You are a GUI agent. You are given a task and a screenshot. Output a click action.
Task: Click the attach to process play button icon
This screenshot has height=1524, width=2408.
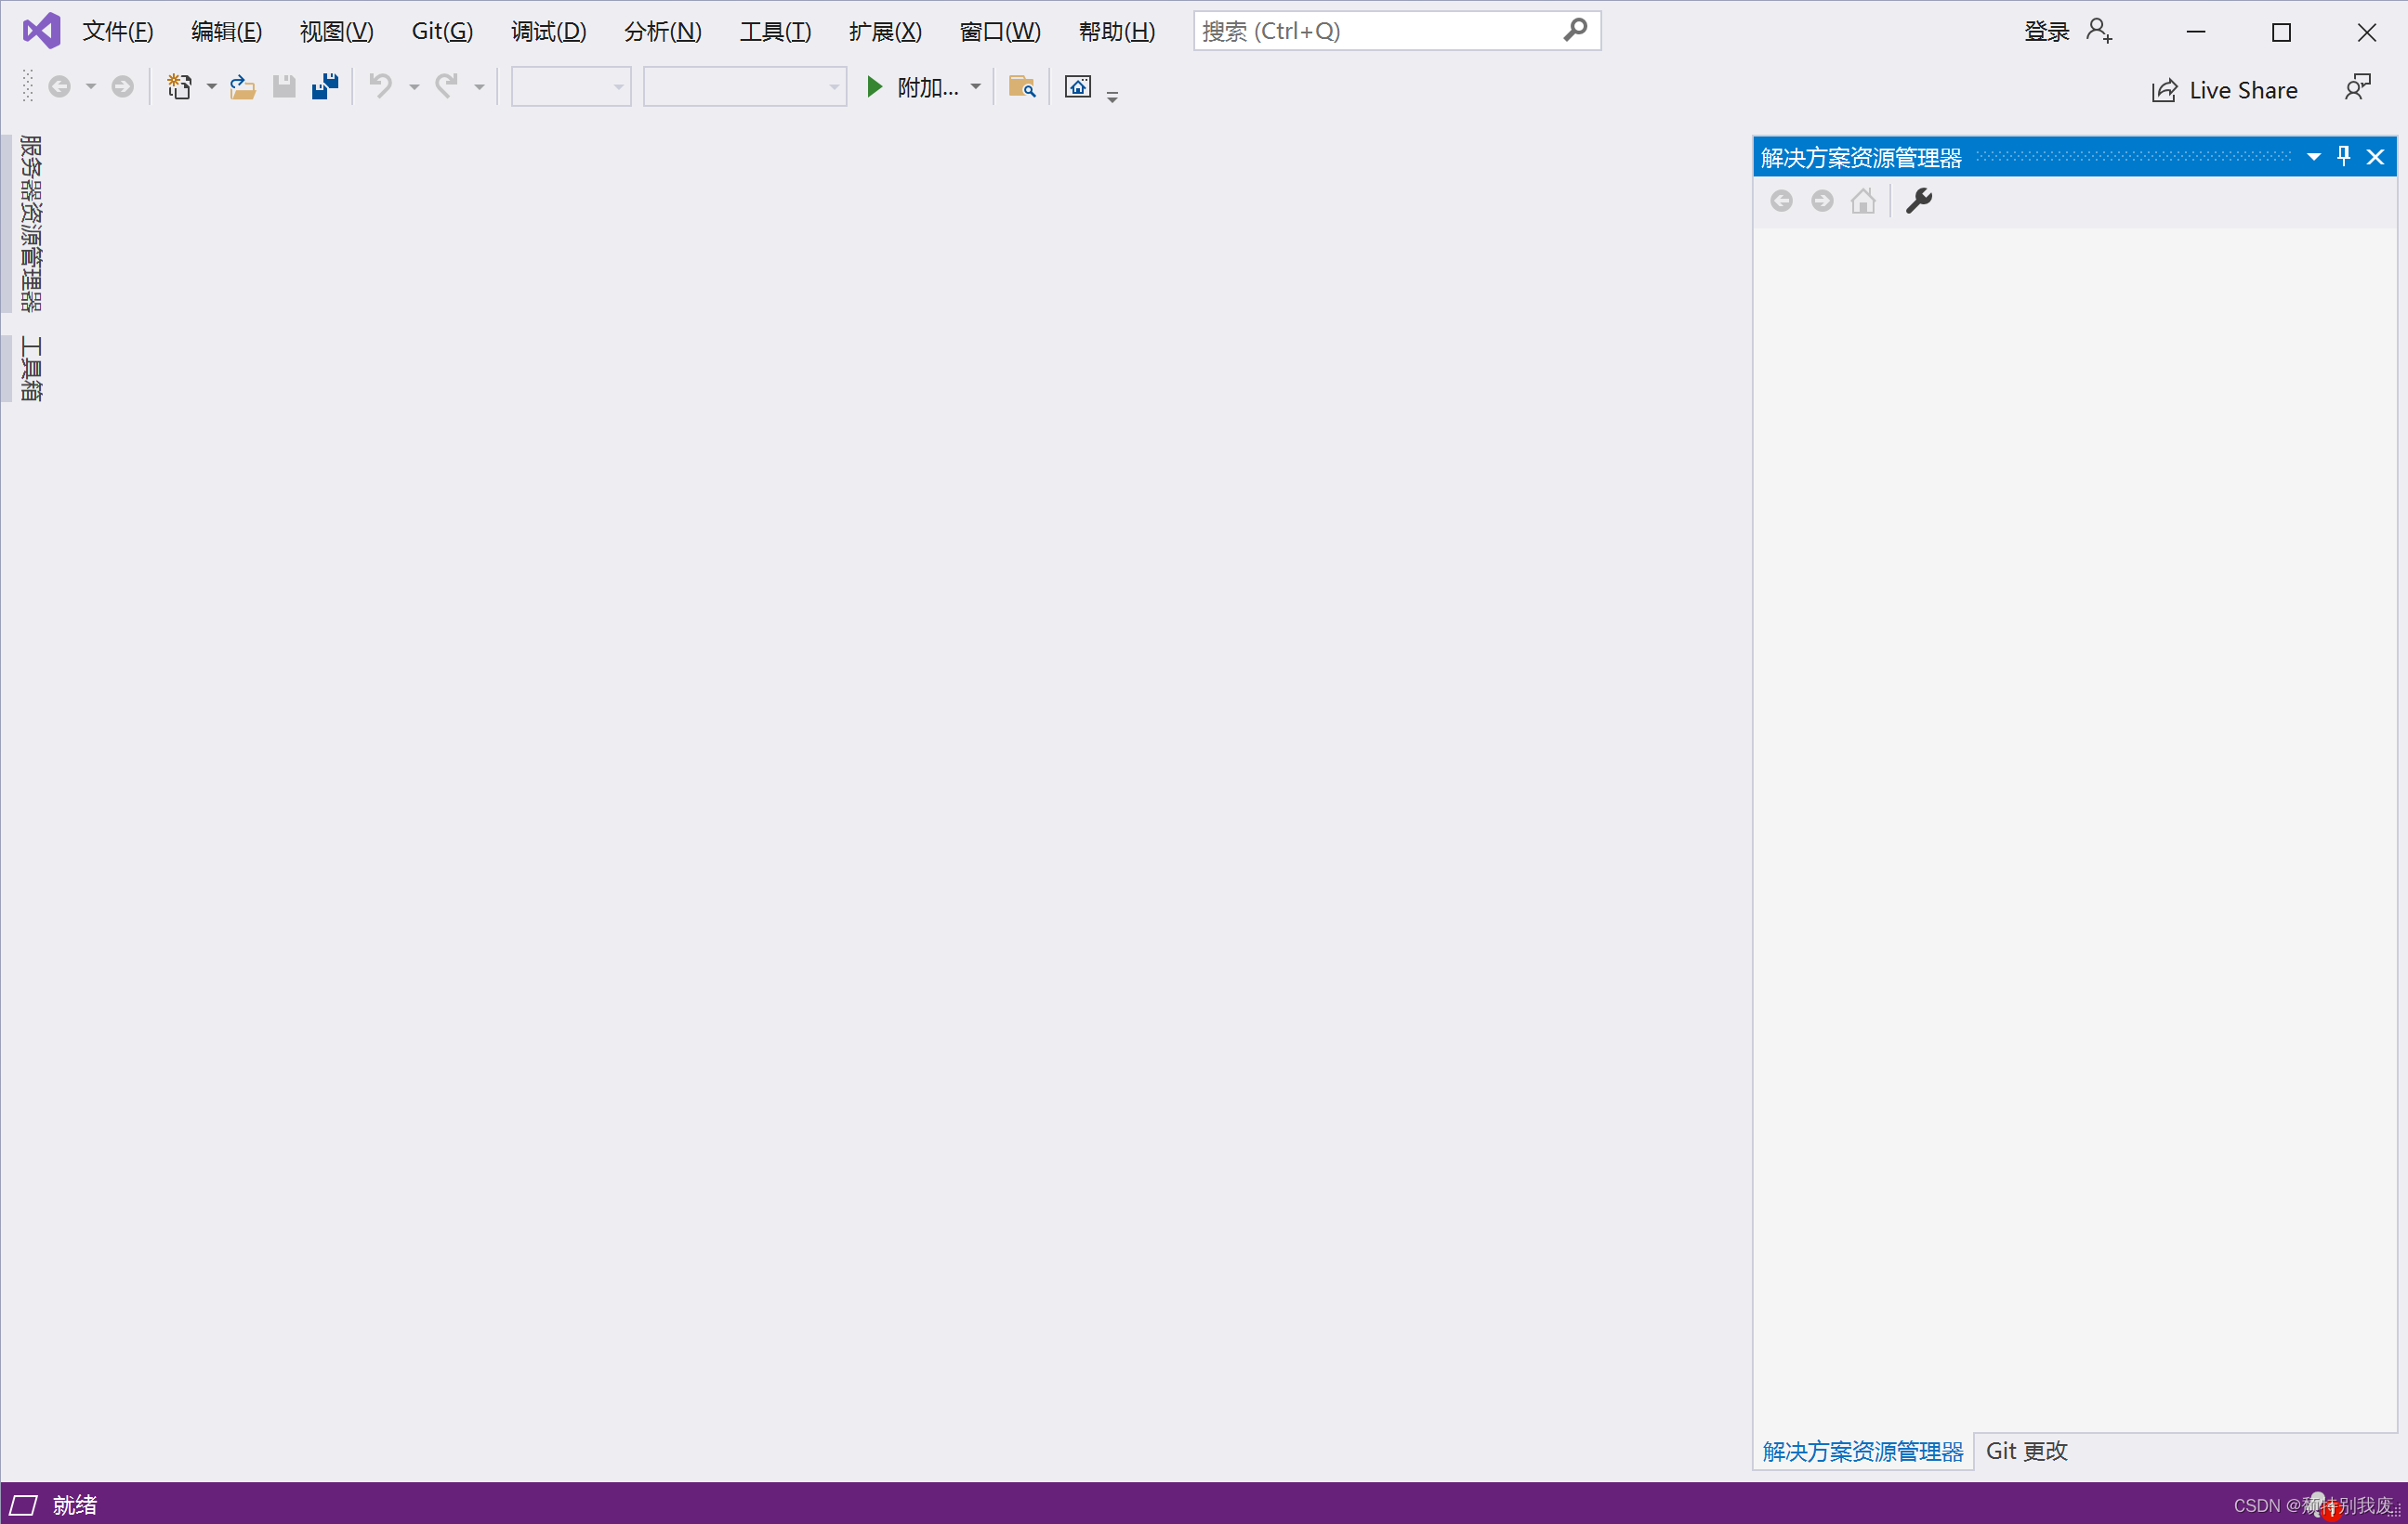877,86
